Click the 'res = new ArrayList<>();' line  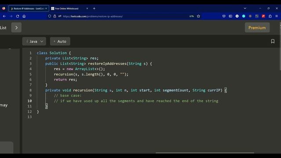[79, 69]
